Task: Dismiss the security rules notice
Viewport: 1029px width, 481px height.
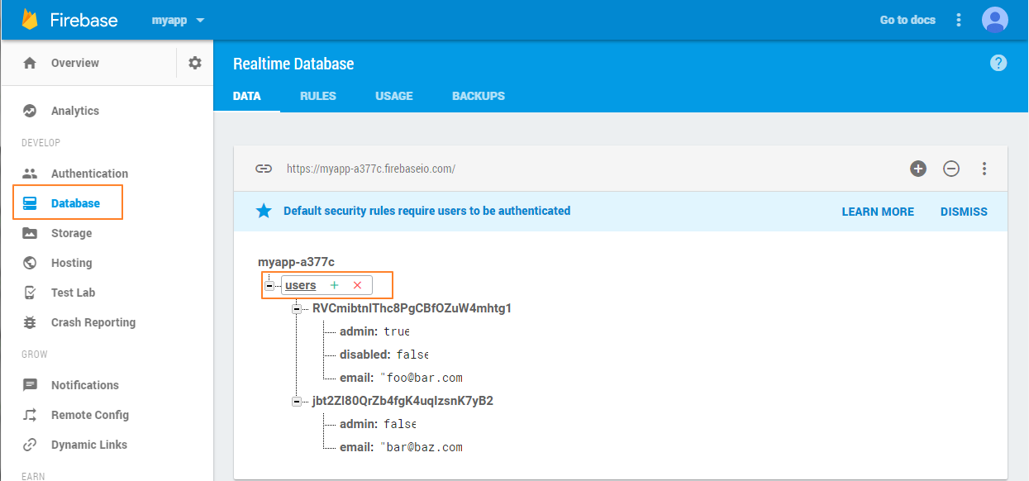Action: click(964, 212)
